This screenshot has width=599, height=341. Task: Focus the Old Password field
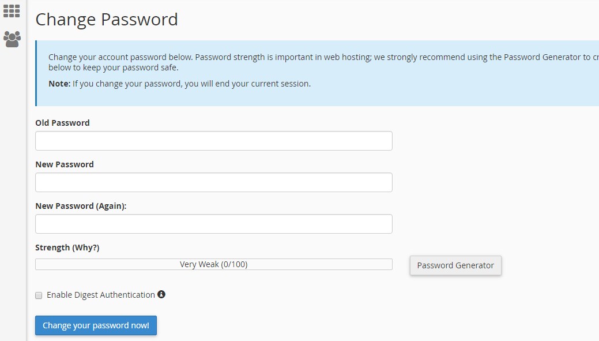coord(213,140)
